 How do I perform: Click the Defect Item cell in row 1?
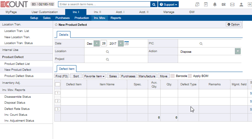pos(74,93)
